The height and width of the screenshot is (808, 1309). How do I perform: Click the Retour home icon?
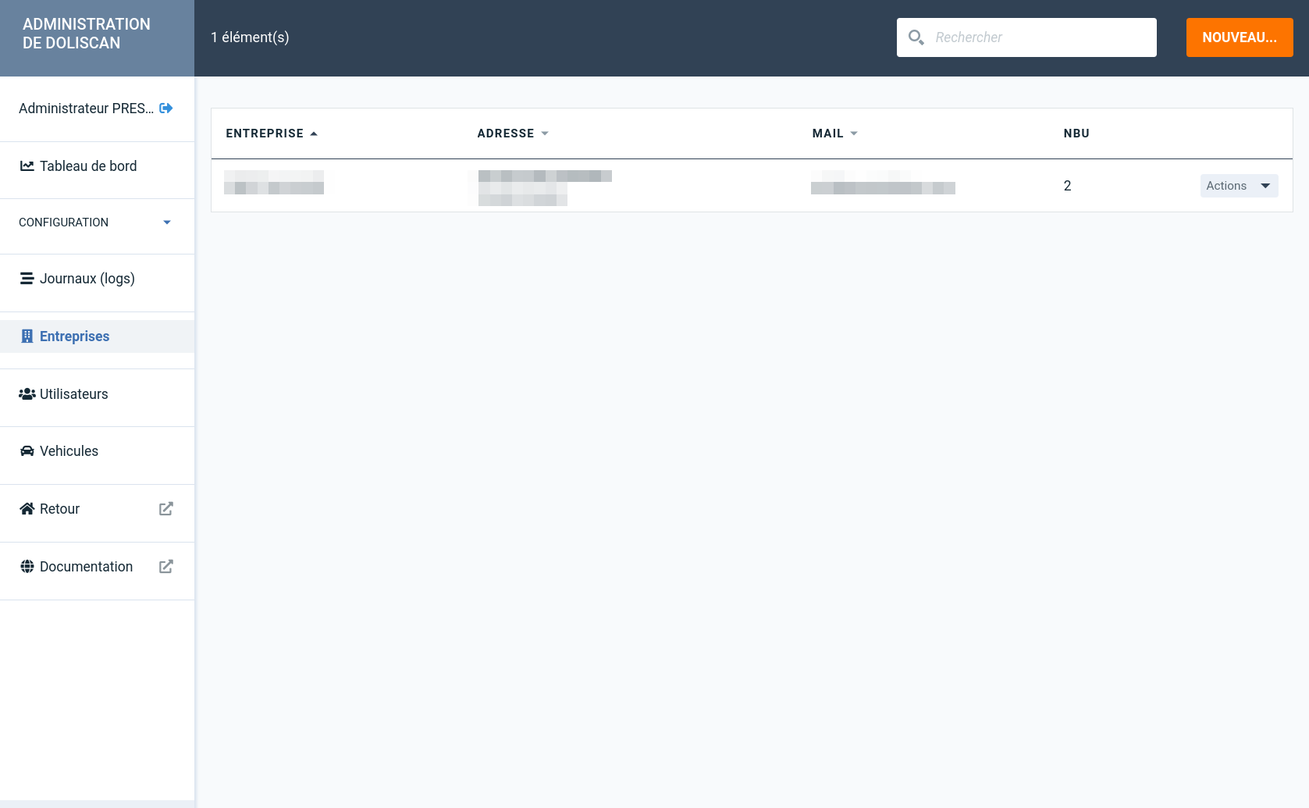pos(27,509)
